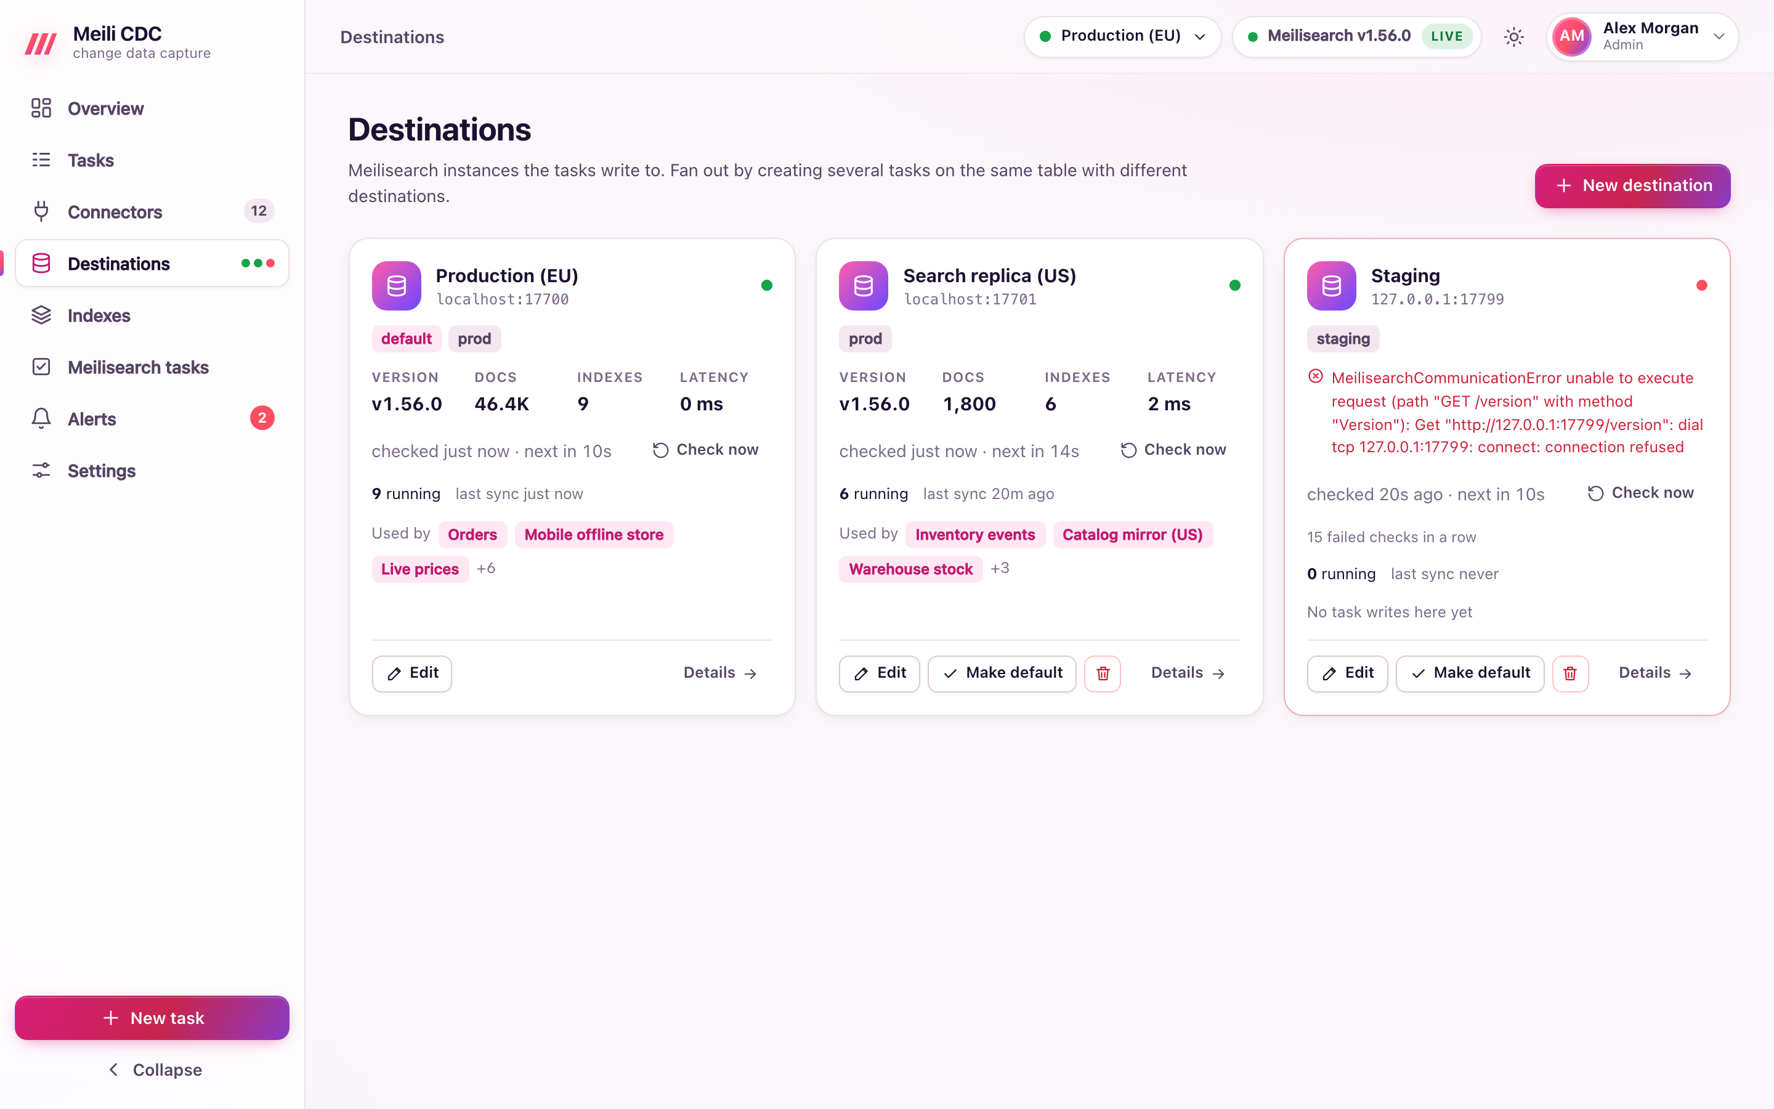1774x1109 pixels.
Task: Create a New destination
Action: (x=1632, y=185)
